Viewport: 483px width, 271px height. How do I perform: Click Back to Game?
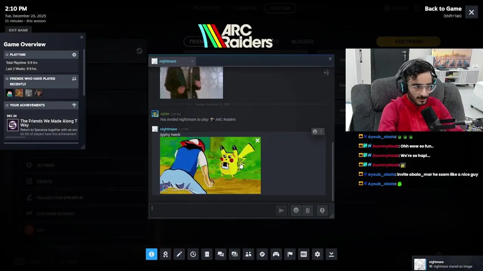(x=443, y=9)
